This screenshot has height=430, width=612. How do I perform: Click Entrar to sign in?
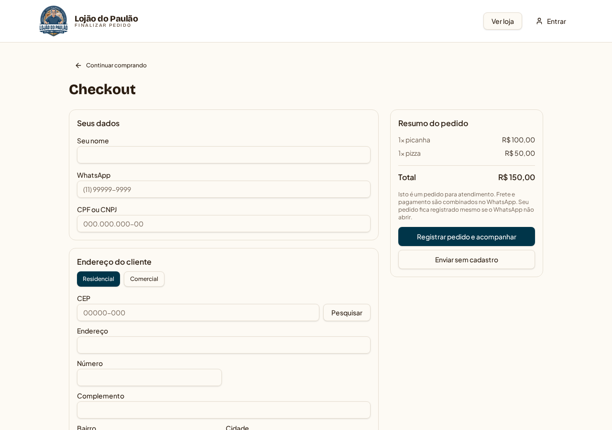(551, 21)
